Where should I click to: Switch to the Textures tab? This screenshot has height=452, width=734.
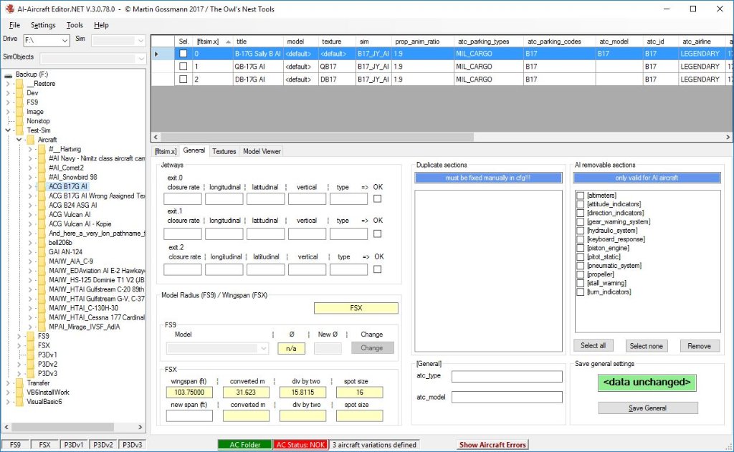[224, 151]
